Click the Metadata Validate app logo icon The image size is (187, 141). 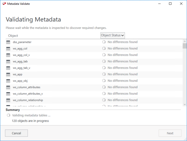coord(3,4)
